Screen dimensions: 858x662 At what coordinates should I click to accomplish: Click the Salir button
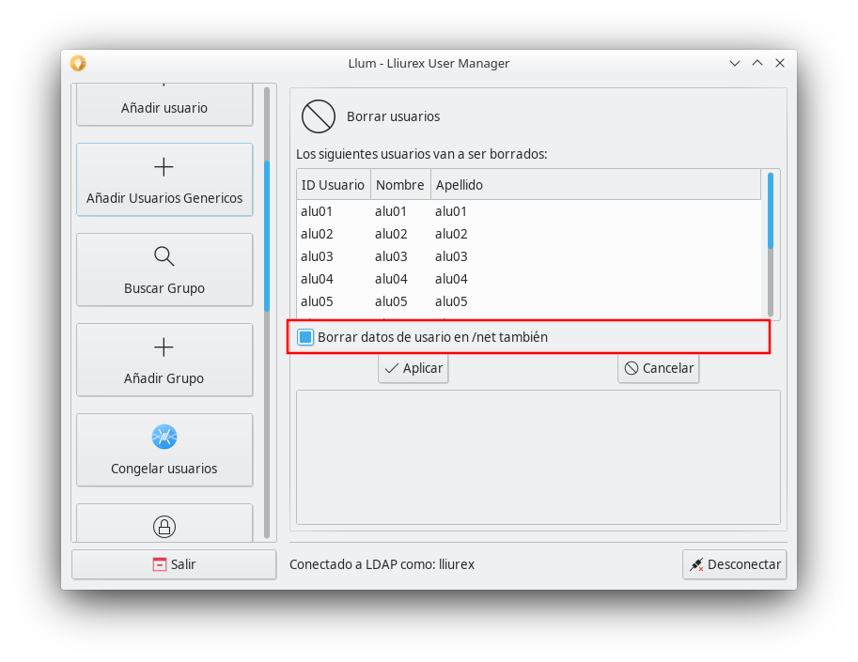click(x=174, y=564)
